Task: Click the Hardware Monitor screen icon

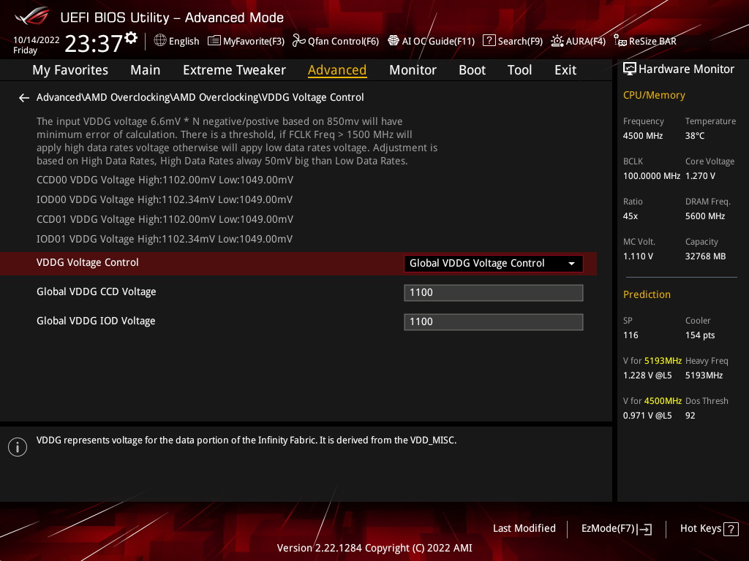Action: 630,69
